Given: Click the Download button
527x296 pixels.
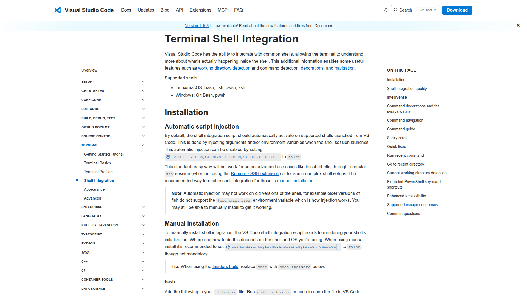Looking at the screenshot, I should 457,10.
